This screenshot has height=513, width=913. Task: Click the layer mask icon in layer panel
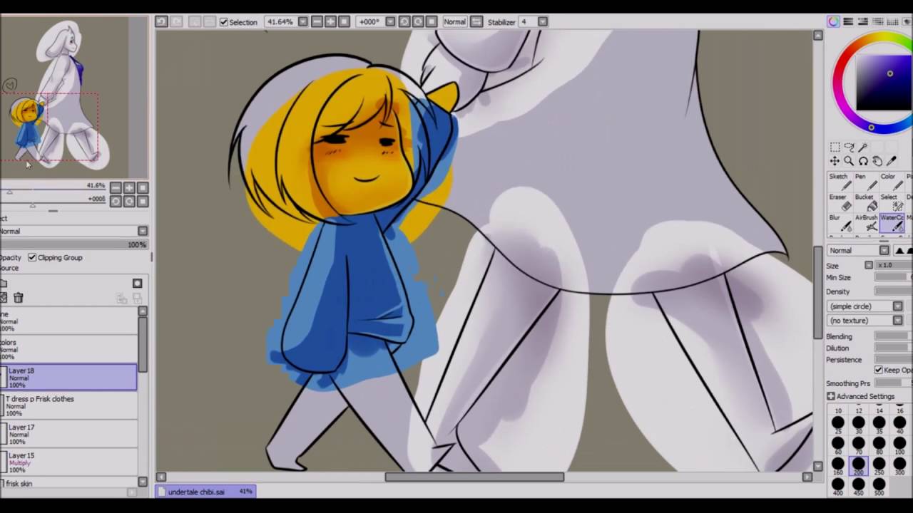137,284
